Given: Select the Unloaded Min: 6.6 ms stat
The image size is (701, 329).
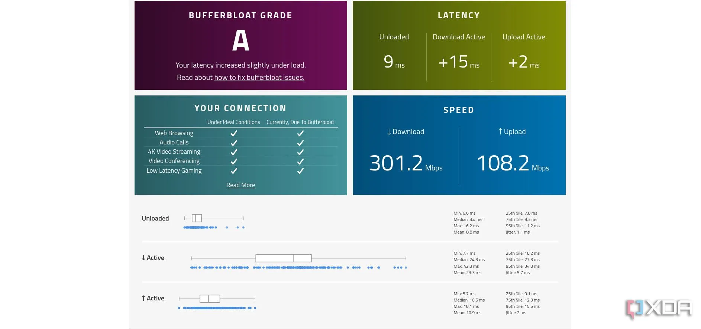Looking at the screenshot, I should point(464,213).
